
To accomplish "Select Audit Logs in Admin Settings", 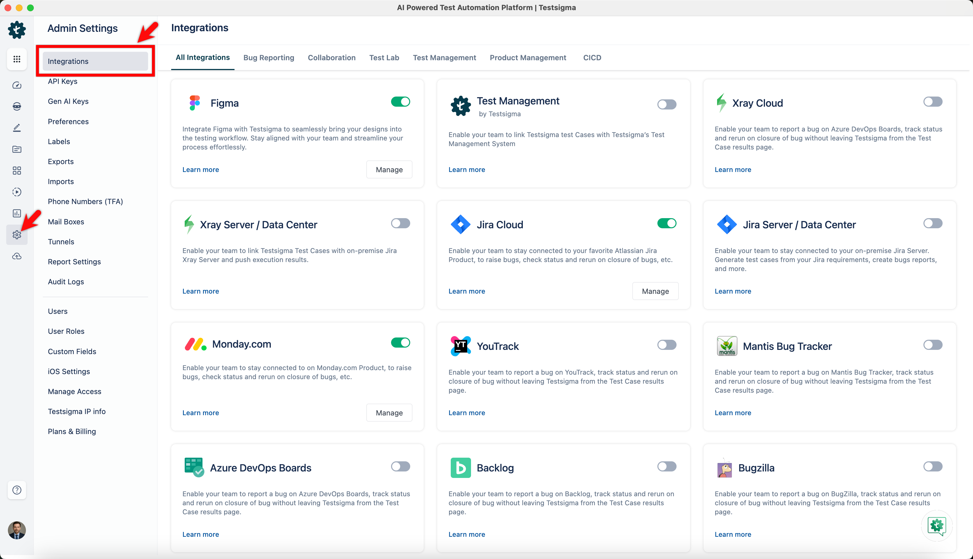I will (x=66, y=281).
